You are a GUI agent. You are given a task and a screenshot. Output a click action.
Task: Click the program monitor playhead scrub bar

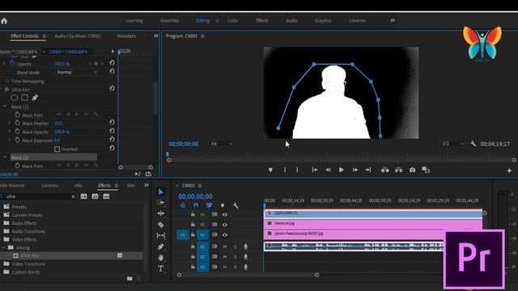(342, 154)
